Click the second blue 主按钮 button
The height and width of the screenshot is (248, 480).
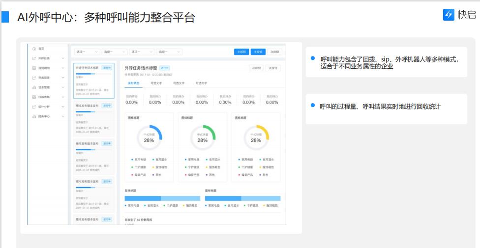tap(258, 52)
